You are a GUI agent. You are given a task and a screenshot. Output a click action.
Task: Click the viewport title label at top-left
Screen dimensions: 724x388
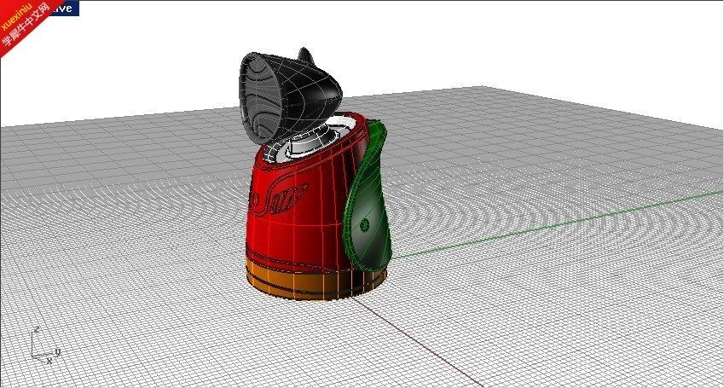tap(63, 9)
